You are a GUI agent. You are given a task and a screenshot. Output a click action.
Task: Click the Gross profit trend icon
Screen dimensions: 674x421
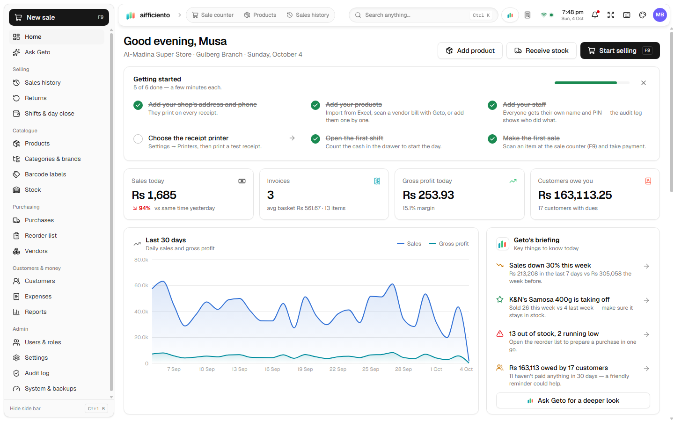[x=513, y=181]
